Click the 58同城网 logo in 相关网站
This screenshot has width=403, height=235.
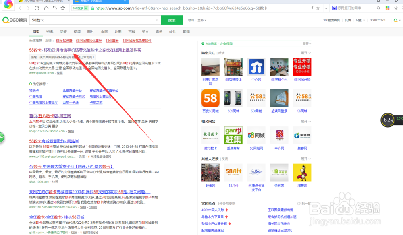pos(256,135)
